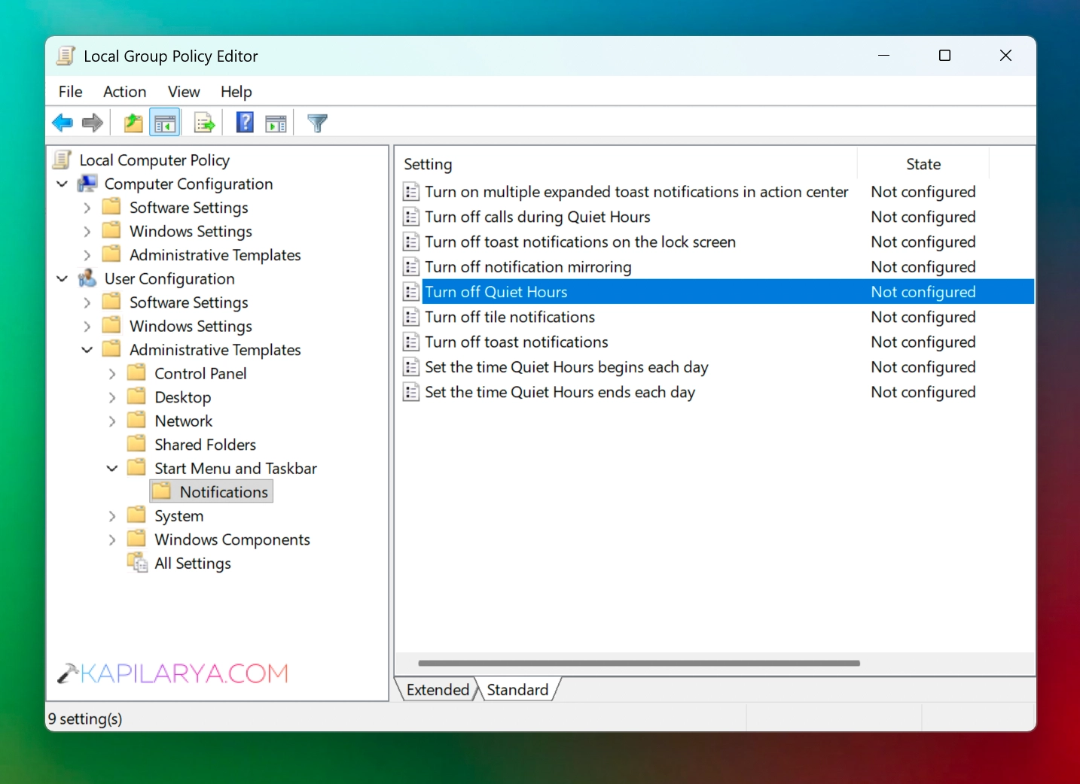The width and height of the screenshot is (1080, 784).
Task: Click the Notifications folder icon in tree
Action: point(162,491)
